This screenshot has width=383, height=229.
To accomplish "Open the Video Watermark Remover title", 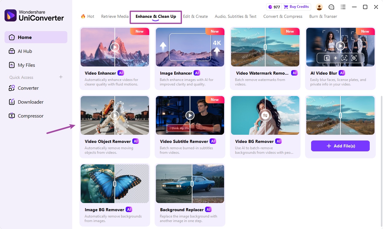I will [x=262, y=73].
